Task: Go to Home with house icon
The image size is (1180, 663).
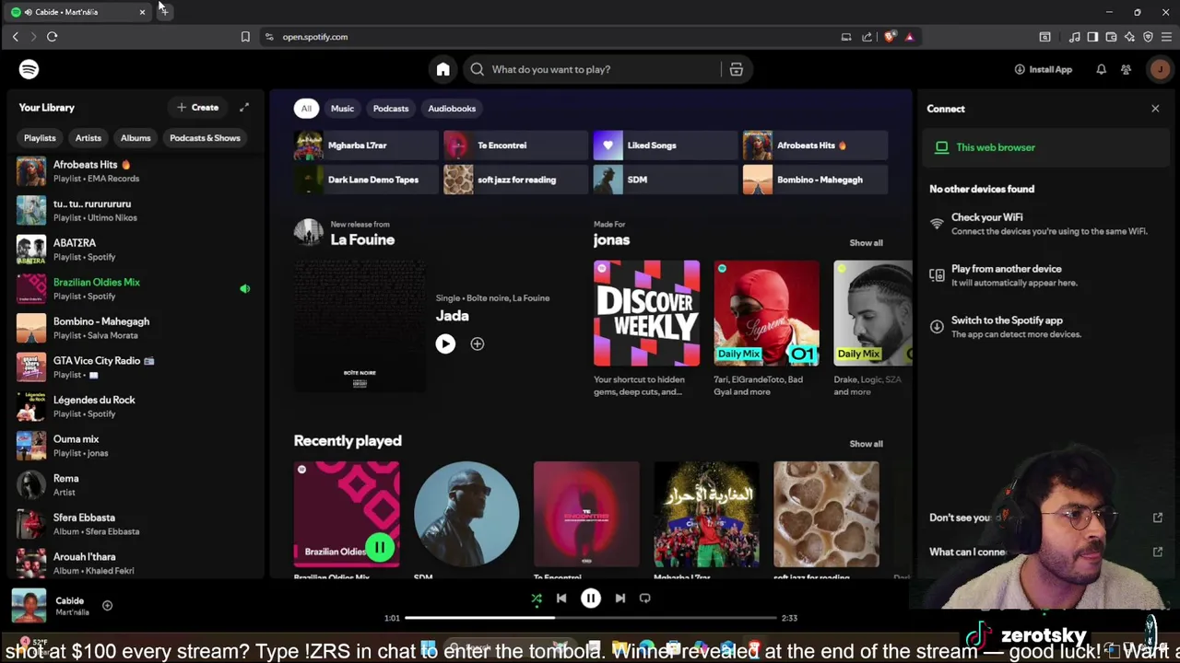Action: (x=443, y=69)
